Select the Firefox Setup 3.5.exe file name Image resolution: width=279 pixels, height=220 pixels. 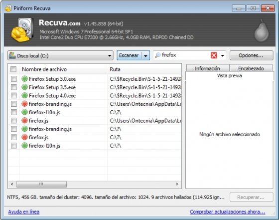[x=52, y=87]
